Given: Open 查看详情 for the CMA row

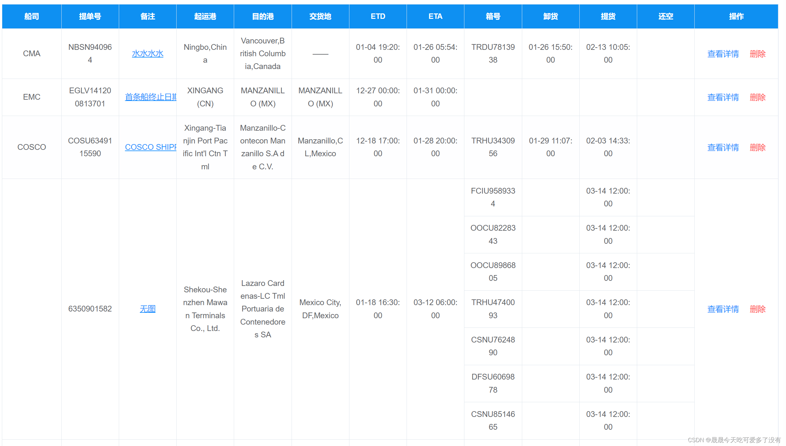Looking at the screenshot, I should point(723,54).
